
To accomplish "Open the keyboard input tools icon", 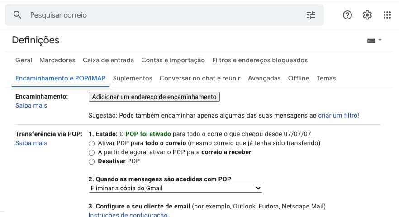I will click(371, 41).
